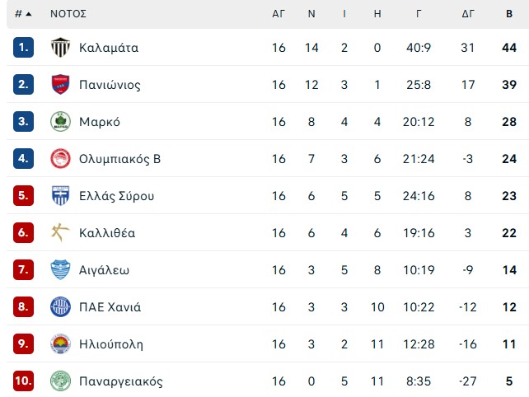The width and height of the screenshot is (529, 397).
Task: Click the Καλαμάτα team crest icon
Action: pyautogui.click(x=60, y=48)
